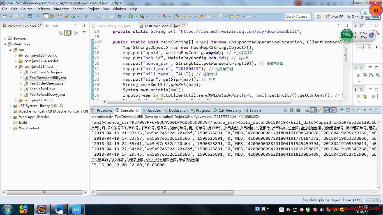Image resolution: width=383 pixels, height=215 pixels.
Task: Expand com.java1234.config package
Action: pos(16,55)
